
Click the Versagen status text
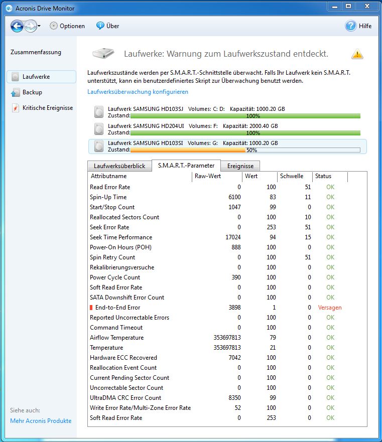click(x=330, y=308)
